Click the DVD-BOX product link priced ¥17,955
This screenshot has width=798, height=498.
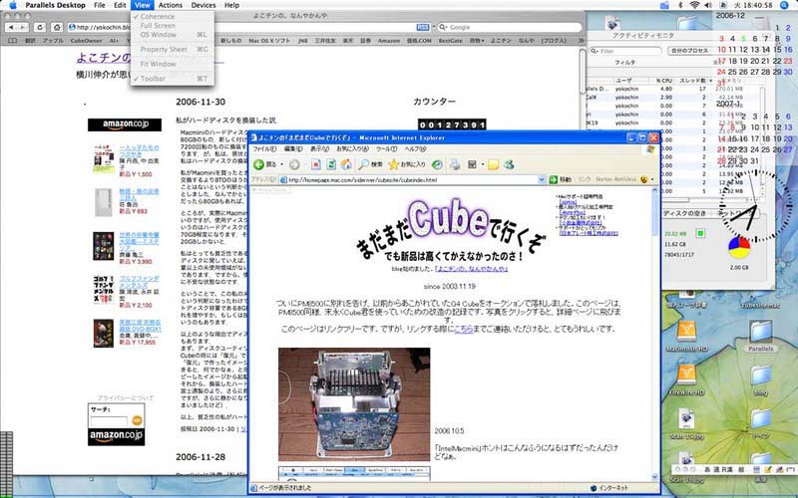pyautogui.click(x=140, y=326)
